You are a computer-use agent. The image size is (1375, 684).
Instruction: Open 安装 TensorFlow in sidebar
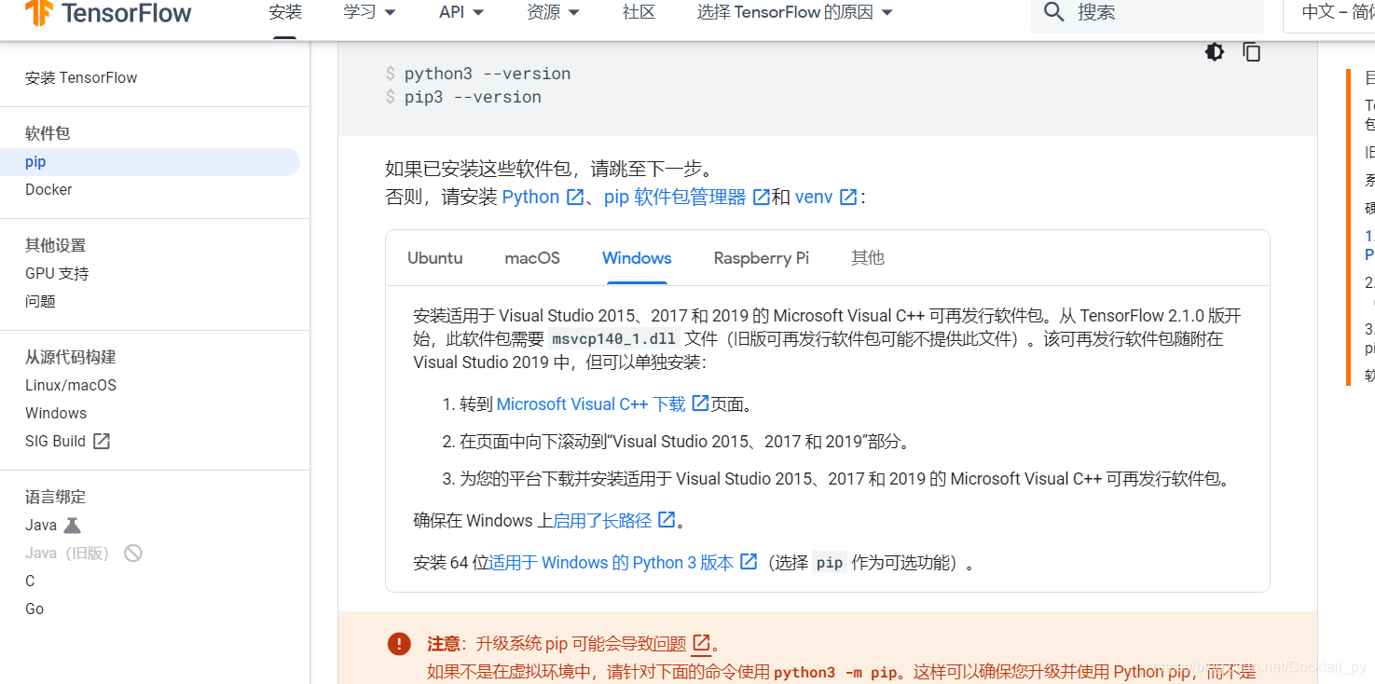(x=81, y=77)
